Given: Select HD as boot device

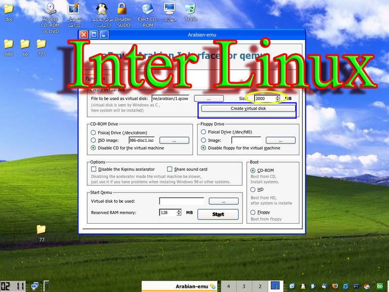Looking at the screenshot, I should (253, 190).
